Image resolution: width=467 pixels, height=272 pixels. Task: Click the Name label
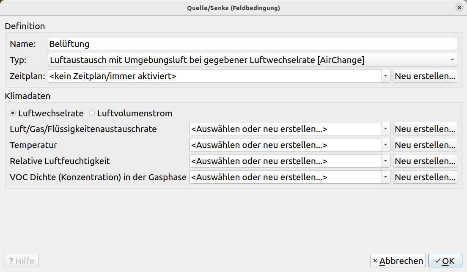(23, 44)
